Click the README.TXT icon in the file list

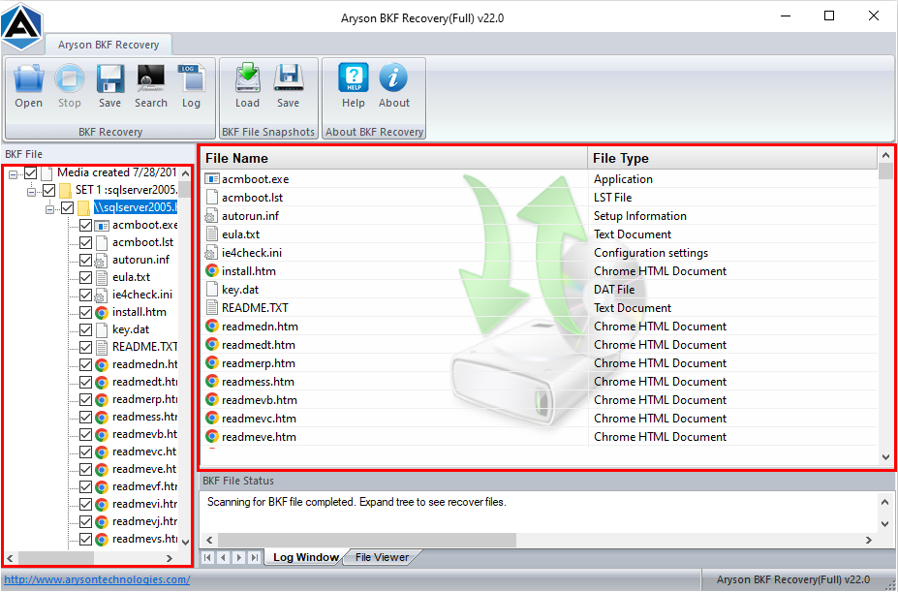(x=212, y=308)
